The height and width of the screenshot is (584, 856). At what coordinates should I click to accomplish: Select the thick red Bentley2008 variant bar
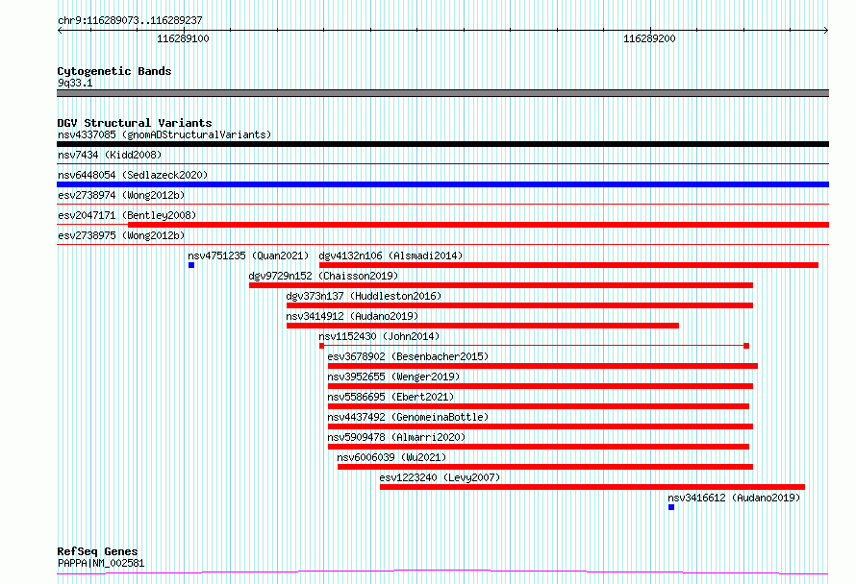click(478, 225)
